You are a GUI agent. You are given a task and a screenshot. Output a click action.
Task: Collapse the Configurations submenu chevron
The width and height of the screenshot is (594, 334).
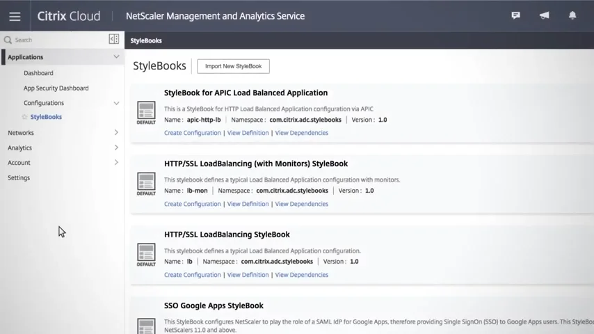116,103
